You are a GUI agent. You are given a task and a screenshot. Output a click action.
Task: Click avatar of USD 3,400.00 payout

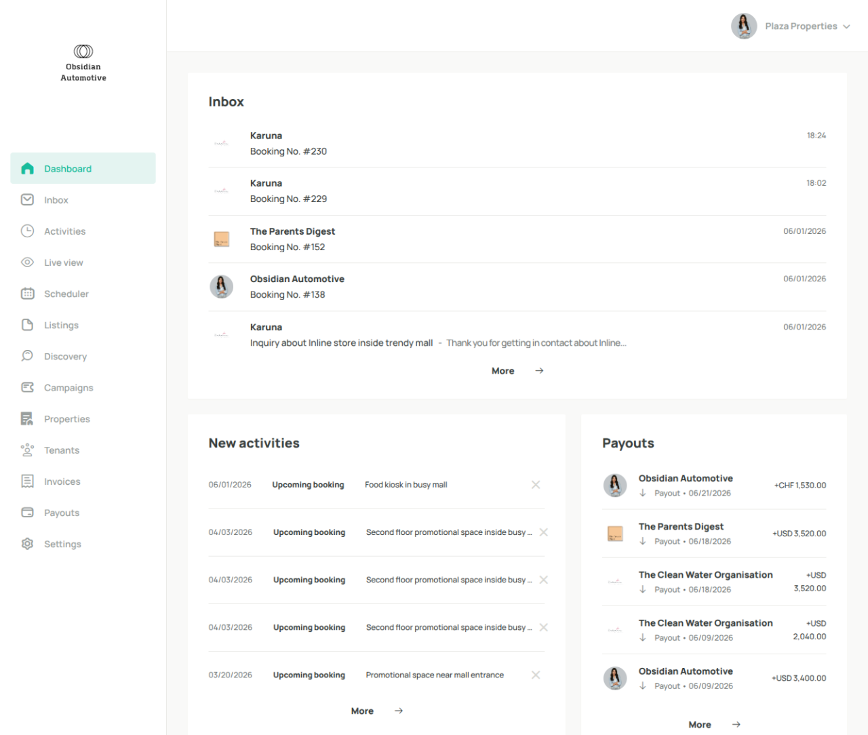coord(615,678)
